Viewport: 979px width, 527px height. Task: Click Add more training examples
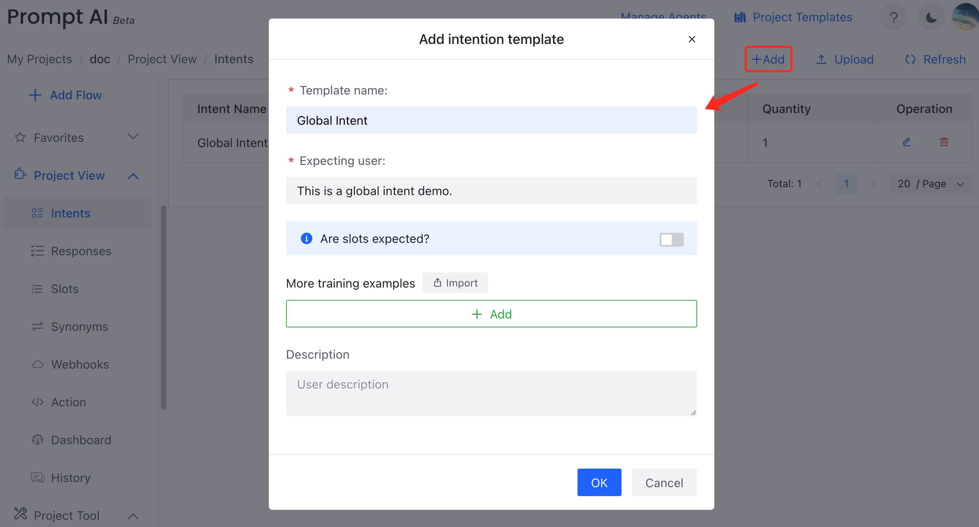coord(492,313)
